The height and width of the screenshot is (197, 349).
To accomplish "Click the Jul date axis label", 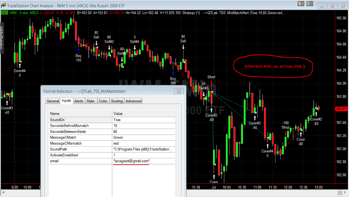I will tap(214, 187).
